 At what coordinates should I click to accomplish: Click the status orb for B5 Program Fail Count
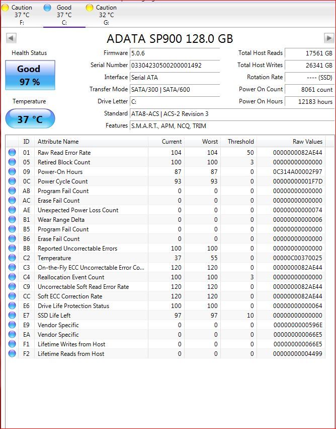point(12,229)
